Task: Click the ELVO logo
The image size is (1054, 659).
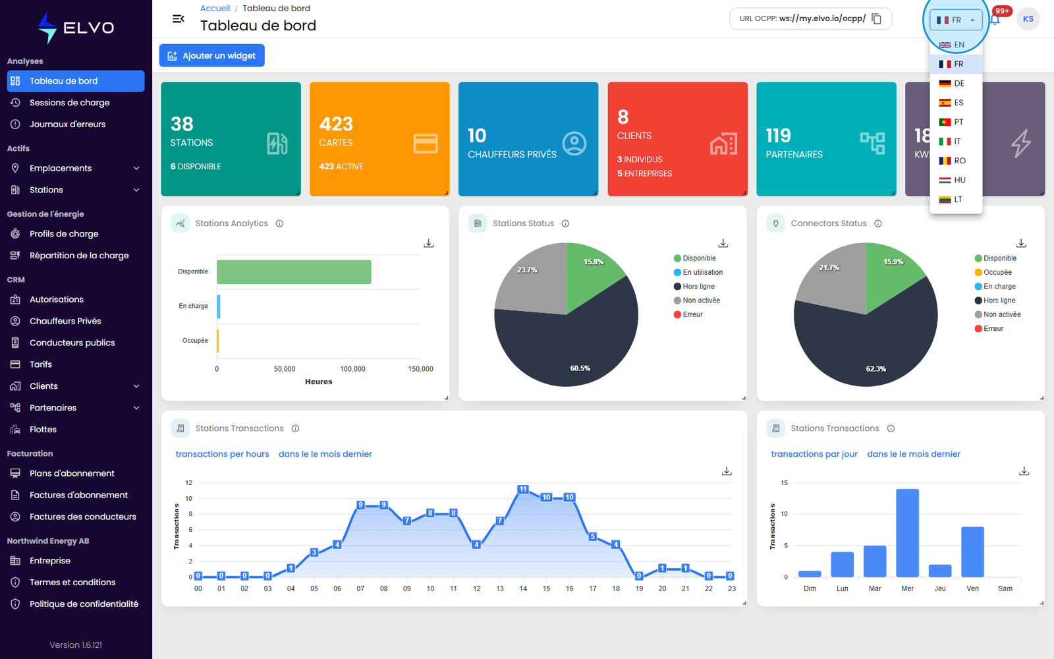Action: pos(76,28)
